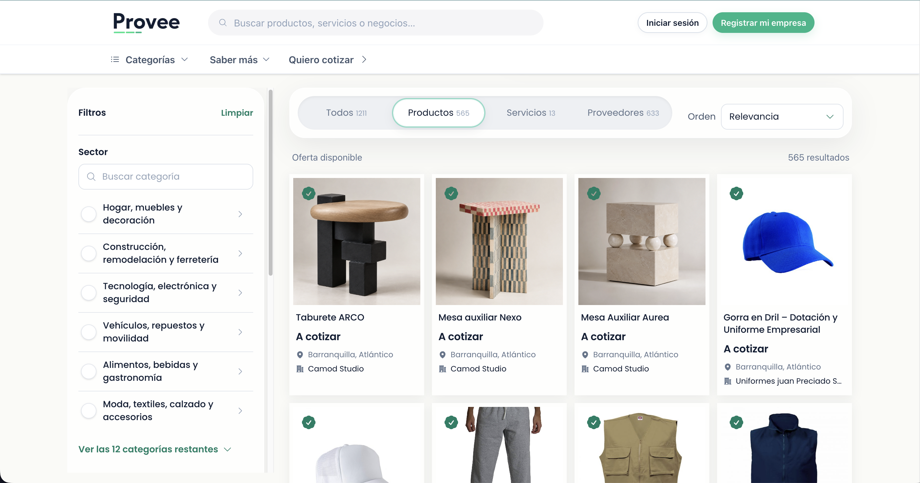Click the verified badge on the Mesa auxiliar Nexo card
Viewport: 920px width, 483px height.
tap(451, 193)
